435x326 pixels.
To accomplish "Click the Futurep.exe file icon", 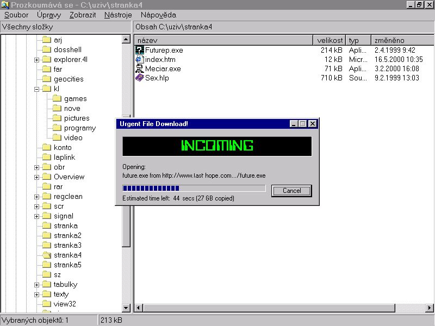I will [139, 50].
